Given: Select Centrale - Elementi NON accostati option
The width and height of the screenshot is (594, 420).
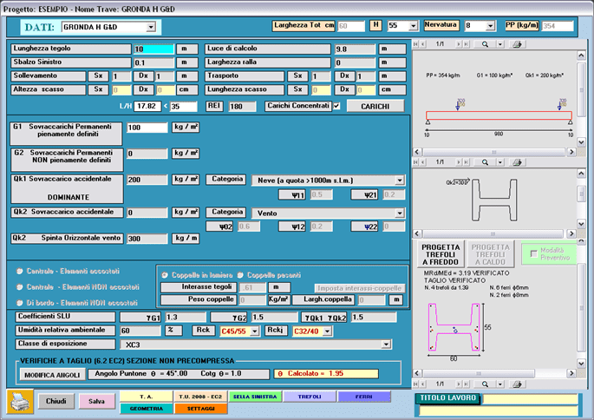Looking at the screenshot, I should click(20, 287).
